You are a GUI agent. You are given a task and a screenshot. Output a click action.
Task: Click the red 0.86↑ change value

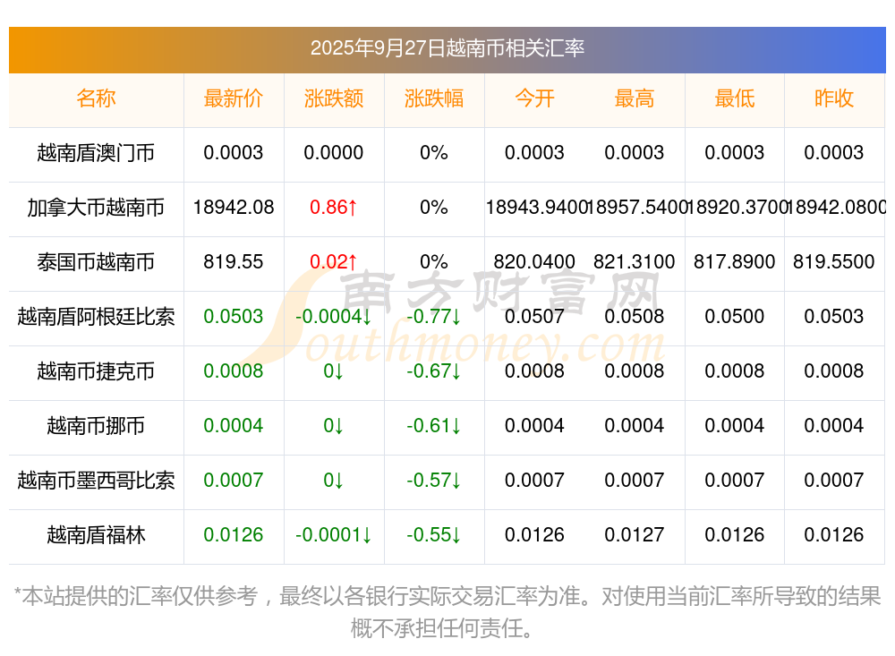point(334,208)
